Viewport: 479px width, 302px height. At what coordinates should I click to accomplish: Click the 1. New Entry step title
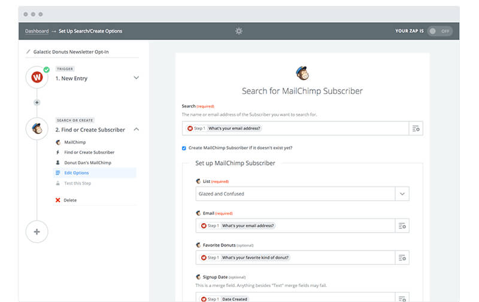tap(71, 78)
